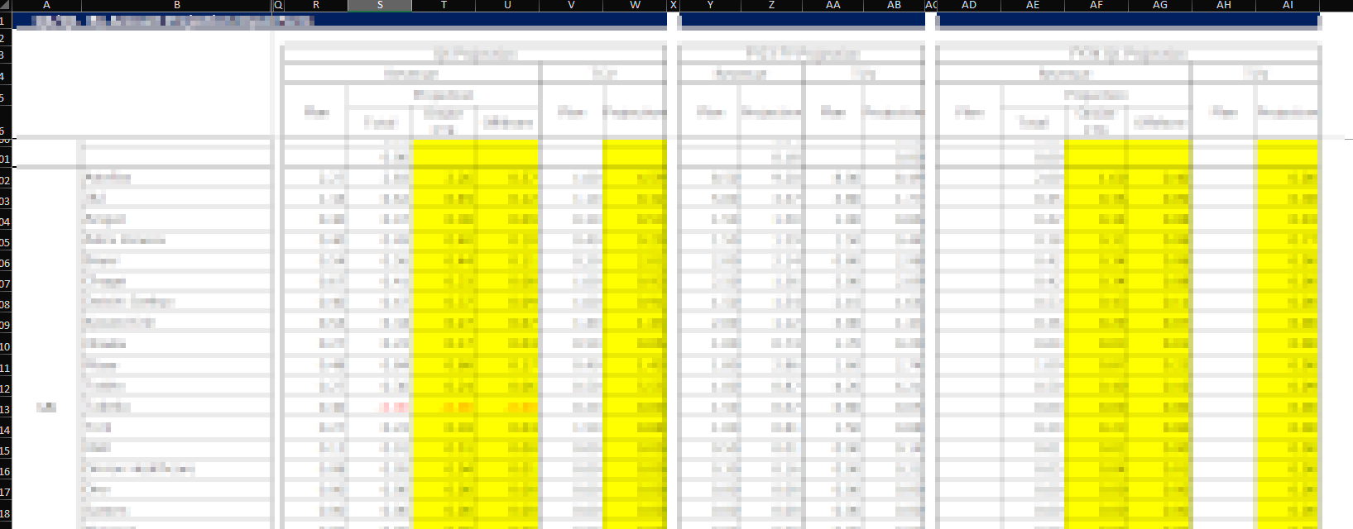
Task: Select column AG header
Action: pyautogui.click(x=1160, y=5)
